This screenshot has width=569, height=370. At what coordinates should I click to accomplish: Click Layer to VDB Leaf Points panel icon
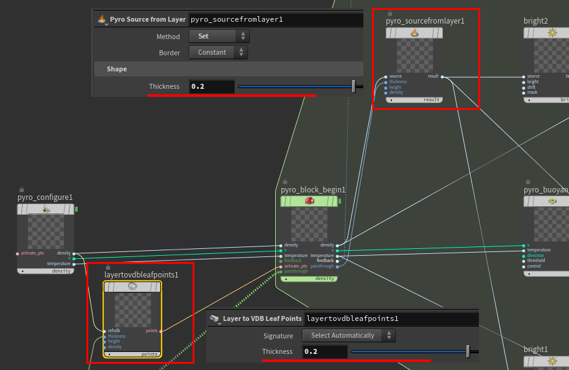[x=215, y=318]
